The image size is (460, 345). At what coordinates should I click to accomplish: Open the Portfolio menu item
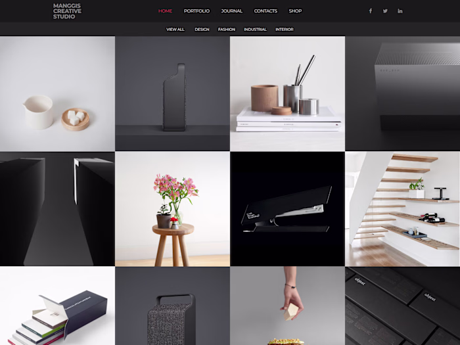coord(196,11)
